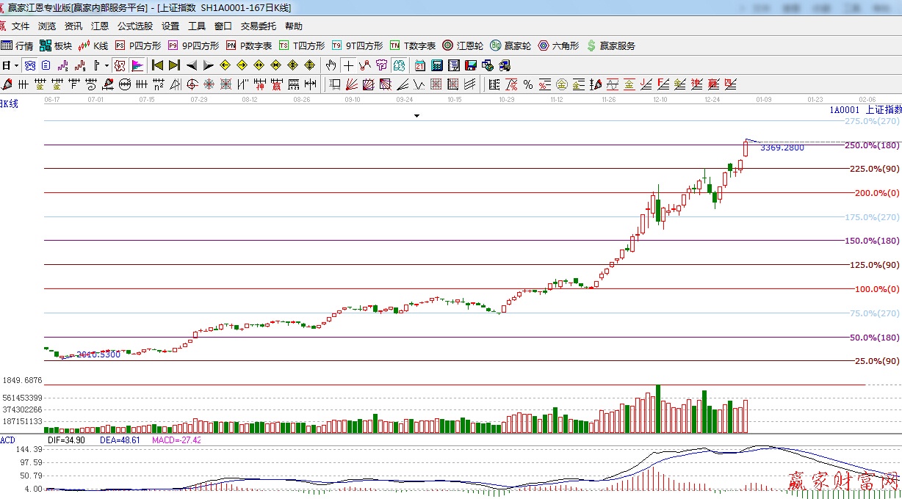This screenshot has width=902, height=499.
Task: Open the 交易委托 menu
Action: point(259,26)
